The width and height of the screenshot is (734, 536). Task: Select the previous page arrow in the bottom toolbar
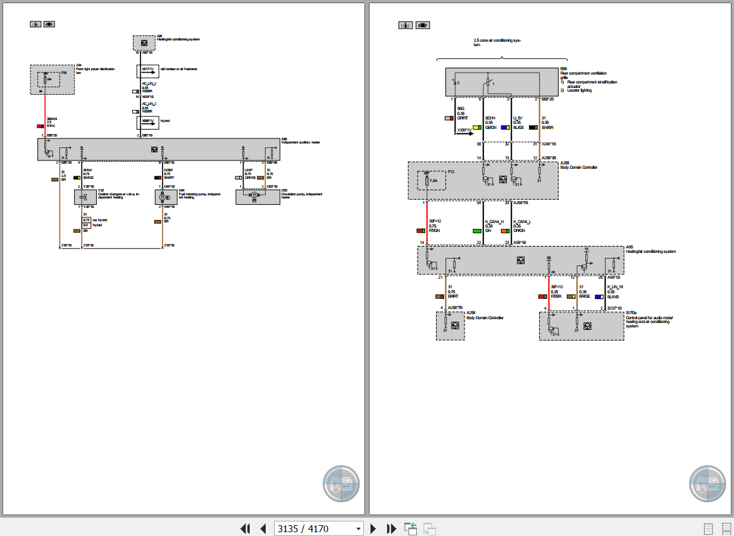(x=263, y=528)
